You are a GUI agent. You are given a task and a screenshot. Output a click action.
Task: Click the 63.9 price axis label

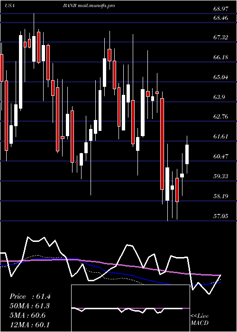[x=219, y=97]
